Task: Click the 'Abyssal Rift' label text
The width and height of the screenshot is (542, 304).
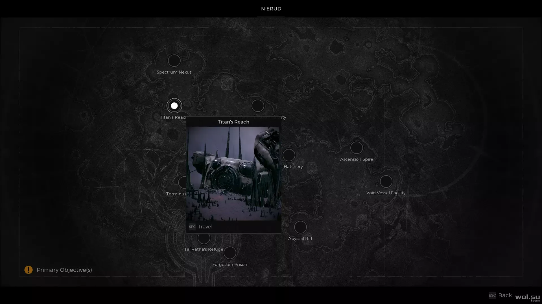Action: point(300,239)
